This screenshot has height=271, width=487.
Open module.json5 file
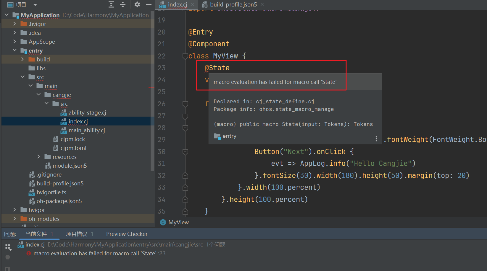(70, 166)
